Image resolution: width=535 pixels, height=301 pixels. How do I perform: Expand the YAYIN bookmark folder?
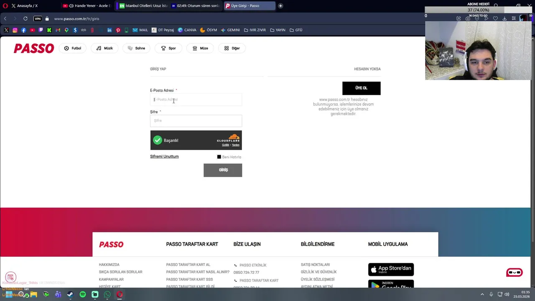[x=278, y=30]
